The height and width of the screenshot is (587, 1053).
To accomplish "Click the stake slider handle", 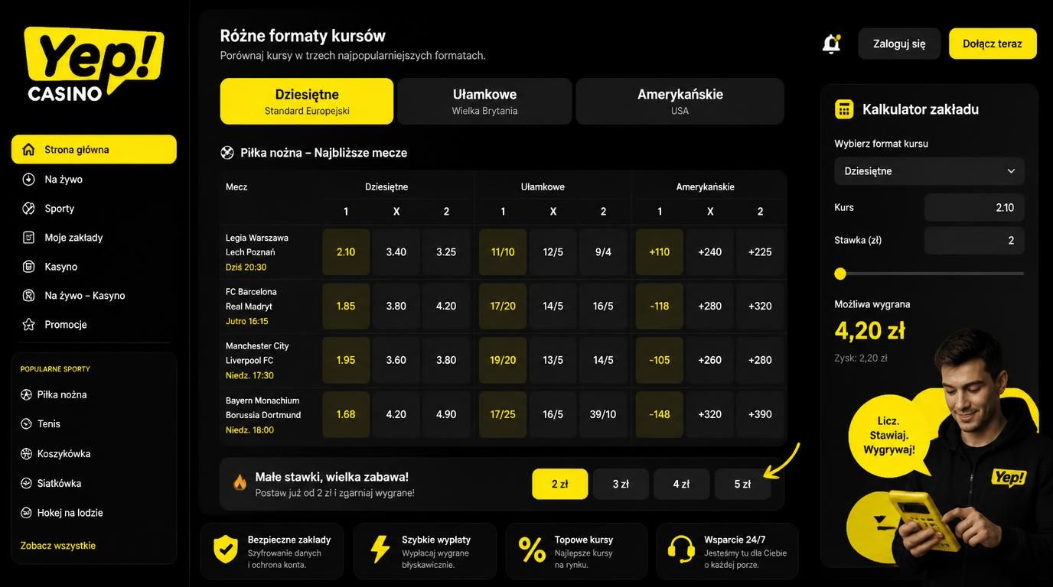I will pos(840,274).
